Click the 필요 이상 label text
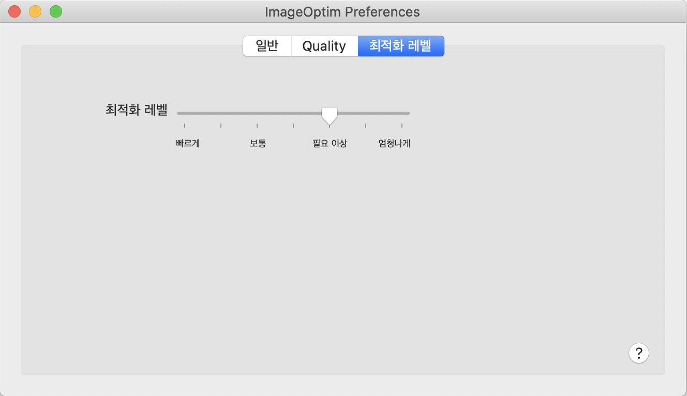The height and width of the screenshot is (396, 687). click(329, 143)
